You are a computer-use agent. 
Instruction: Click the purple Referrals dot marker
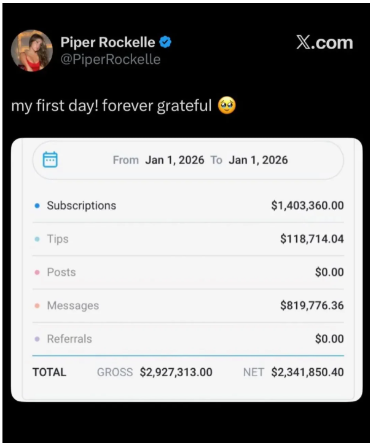(37, 339)
